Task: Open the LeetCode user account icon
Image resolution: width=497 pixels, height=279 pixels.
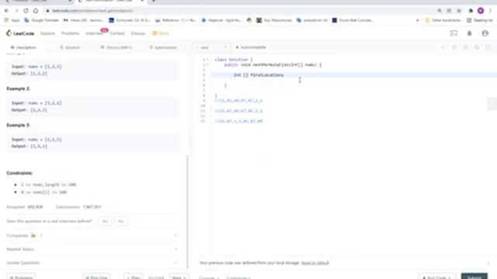Action: (x=485, y=33)
